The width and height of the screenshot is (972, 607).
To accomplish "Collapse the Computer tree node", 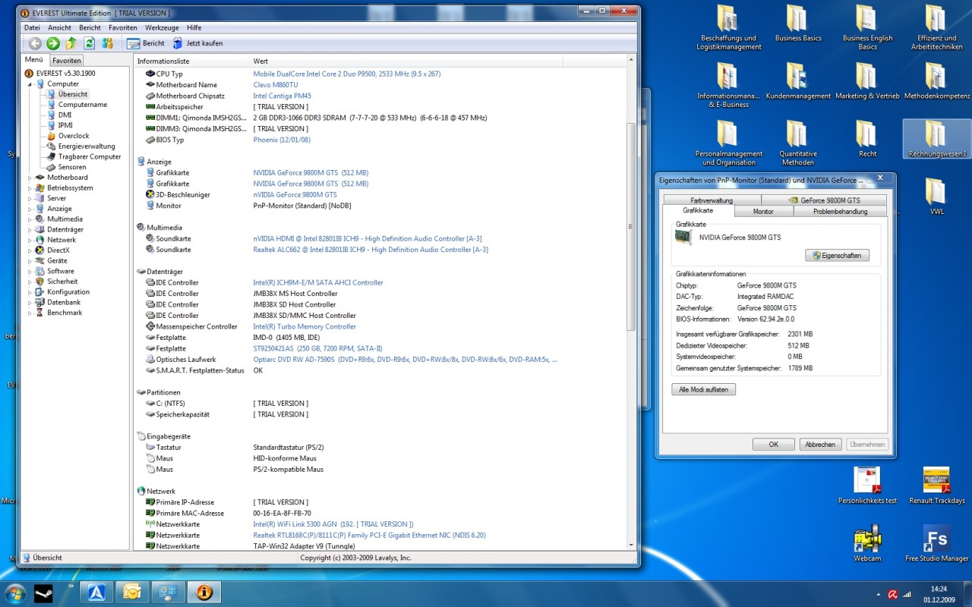I will (30, 84).
